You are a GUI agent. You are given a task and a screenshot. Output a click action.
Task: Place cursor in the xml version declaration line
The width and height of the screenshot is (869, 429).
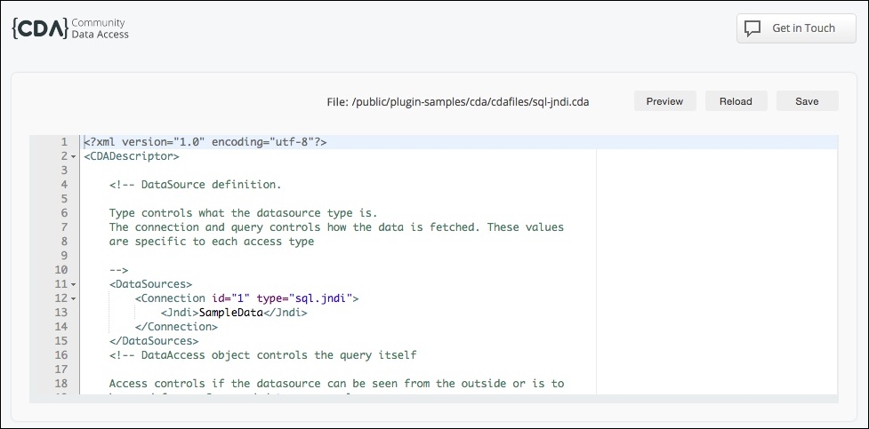[x=205, y=142]
